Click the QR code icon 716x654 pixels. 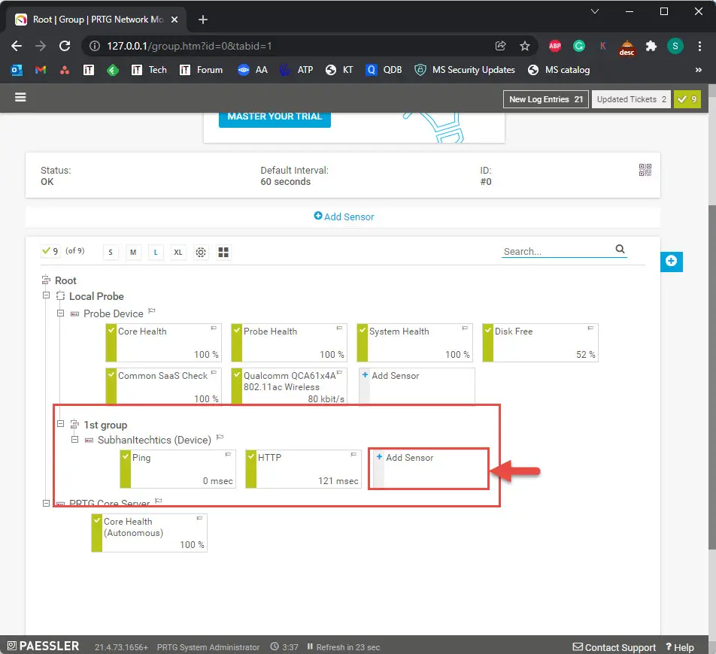tap(645, 170)
